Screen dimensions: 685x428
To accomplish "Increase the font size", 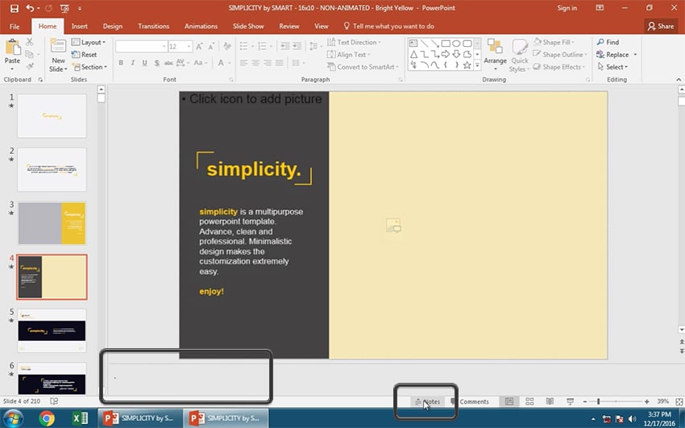I will pyautogui.click(x=199, y=46).
